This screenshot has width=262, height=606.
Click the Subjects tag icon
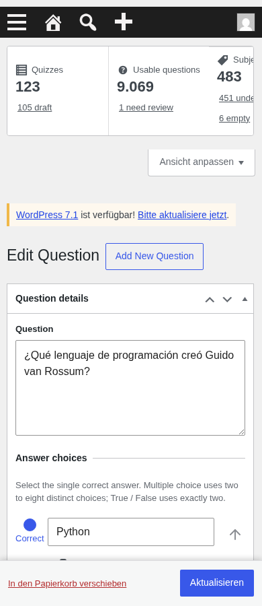tap(222, 60)
